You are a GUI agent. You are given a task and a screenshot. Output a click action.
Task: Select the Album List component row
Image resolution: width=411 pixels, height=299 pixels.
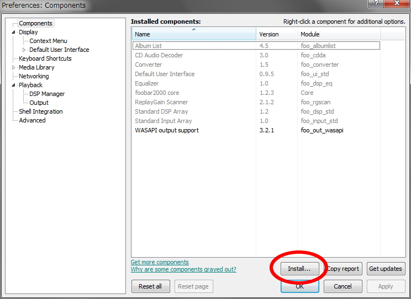(256, 46)
